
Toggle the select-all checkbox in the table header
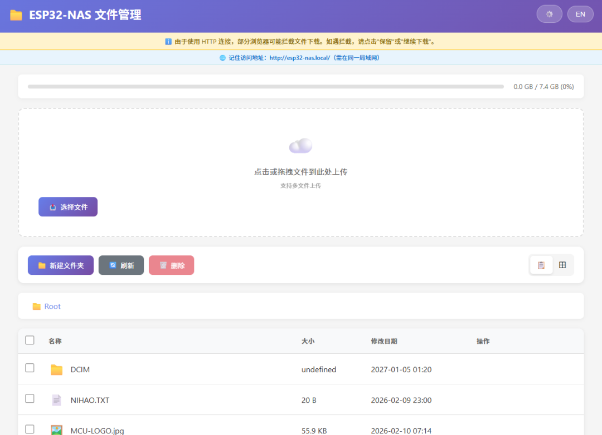[30, 340]
